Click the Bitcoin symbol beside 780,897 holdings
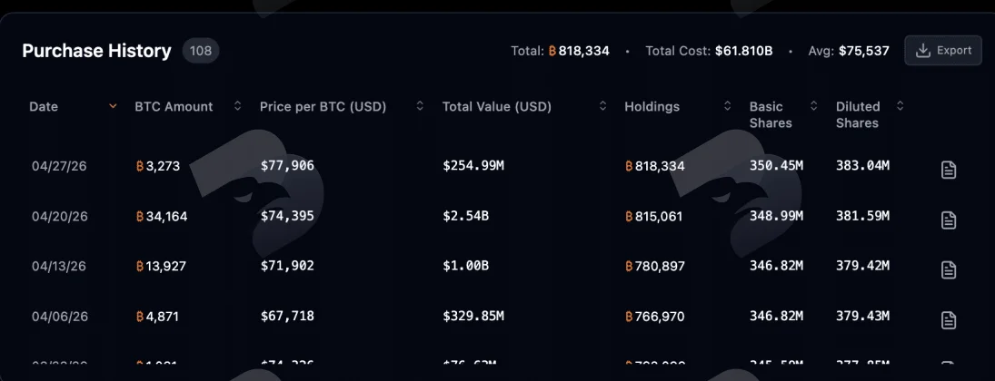The image size is (995, 381). pyautogui.click(x=629, y=267)
